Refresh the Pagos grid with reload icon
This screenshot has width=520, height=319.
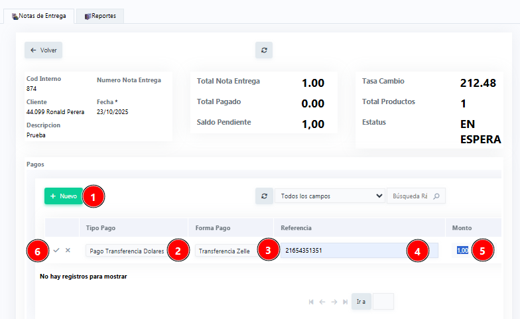(x=264, y=196)
